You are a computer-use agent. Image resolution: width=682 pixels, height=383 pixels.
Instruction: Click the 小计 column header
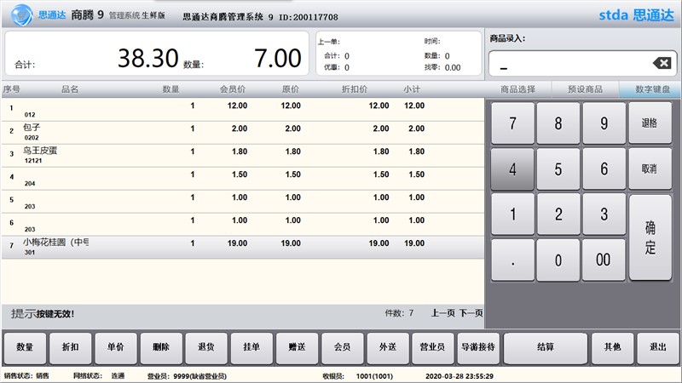(x=412, y=89)
